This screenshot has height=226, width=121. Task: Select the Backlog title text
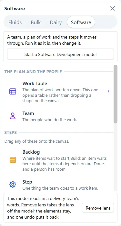click(x=31, y=152)
